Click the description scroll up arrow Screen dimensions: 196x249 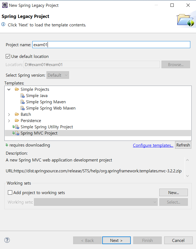click(x=187, y=160)
